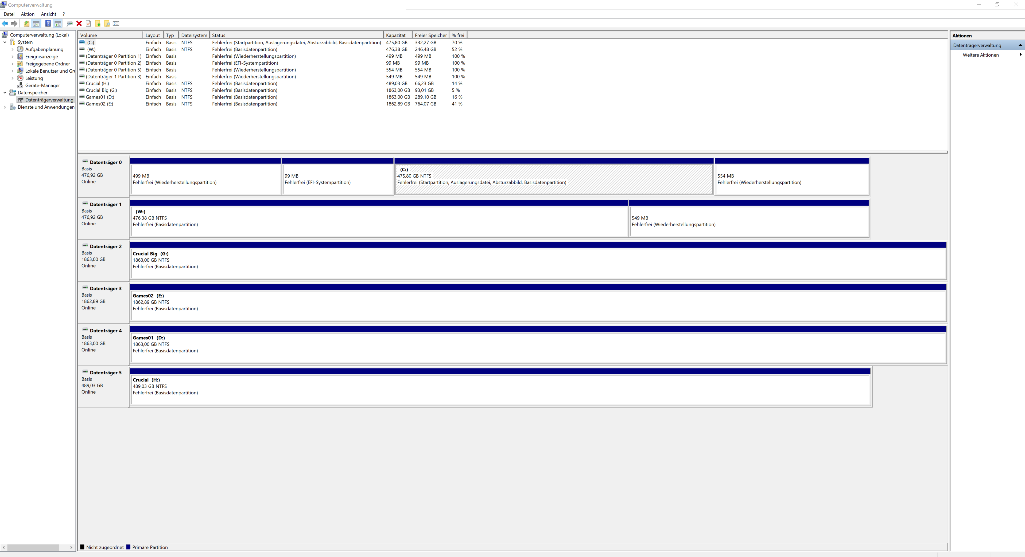Open Geräte-Manager in the tree
Screen dimensions: 1025x557
tap(42, 85)
